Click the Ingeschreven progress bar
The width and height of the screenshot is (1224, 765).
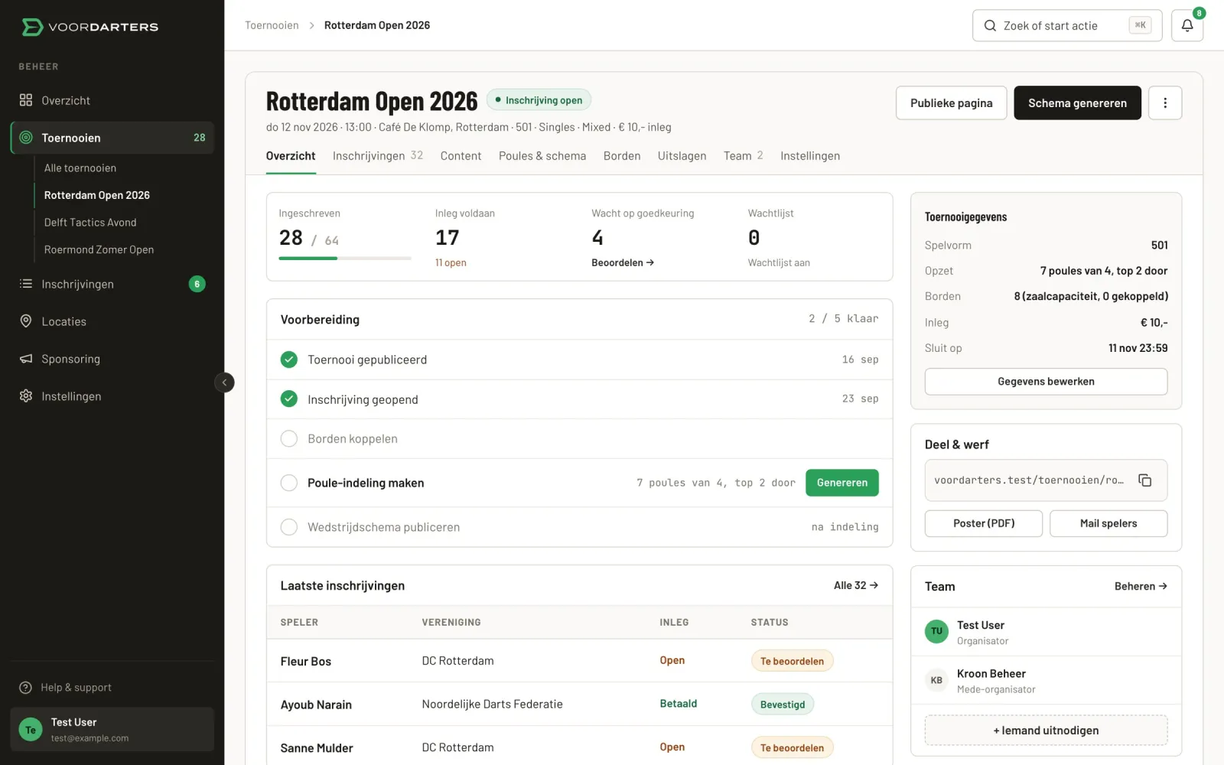tap(345, 259)
